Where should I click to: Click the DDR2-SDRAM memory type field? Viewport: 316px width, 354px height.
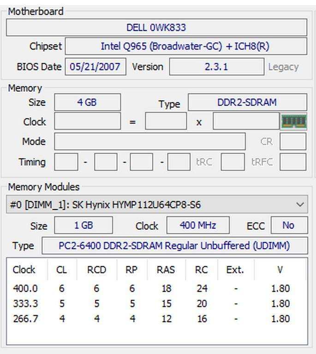coord(247,102)
